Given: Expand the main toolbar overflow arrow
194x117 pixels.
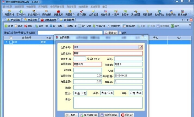Looking at the screenshot, I should [x=189, y=13].
